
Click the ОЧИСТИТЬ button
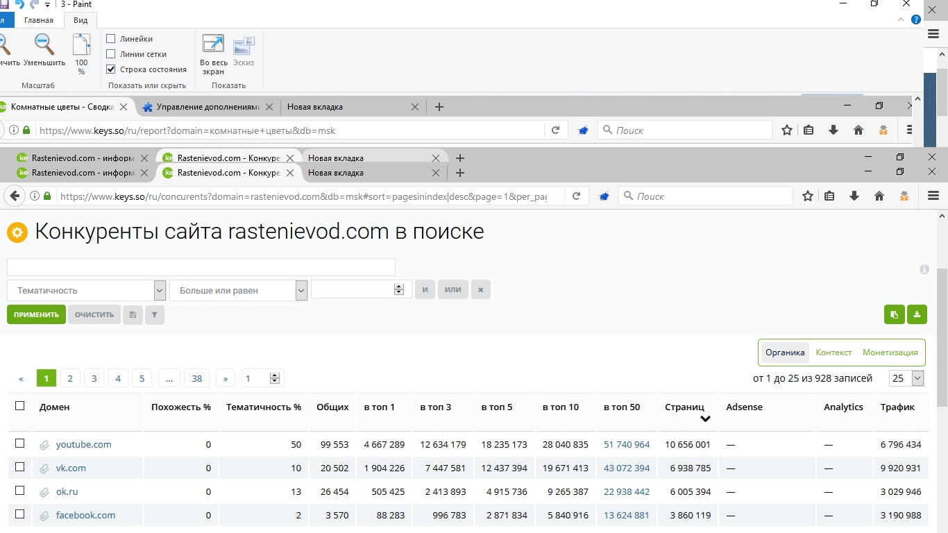[94, 314]
